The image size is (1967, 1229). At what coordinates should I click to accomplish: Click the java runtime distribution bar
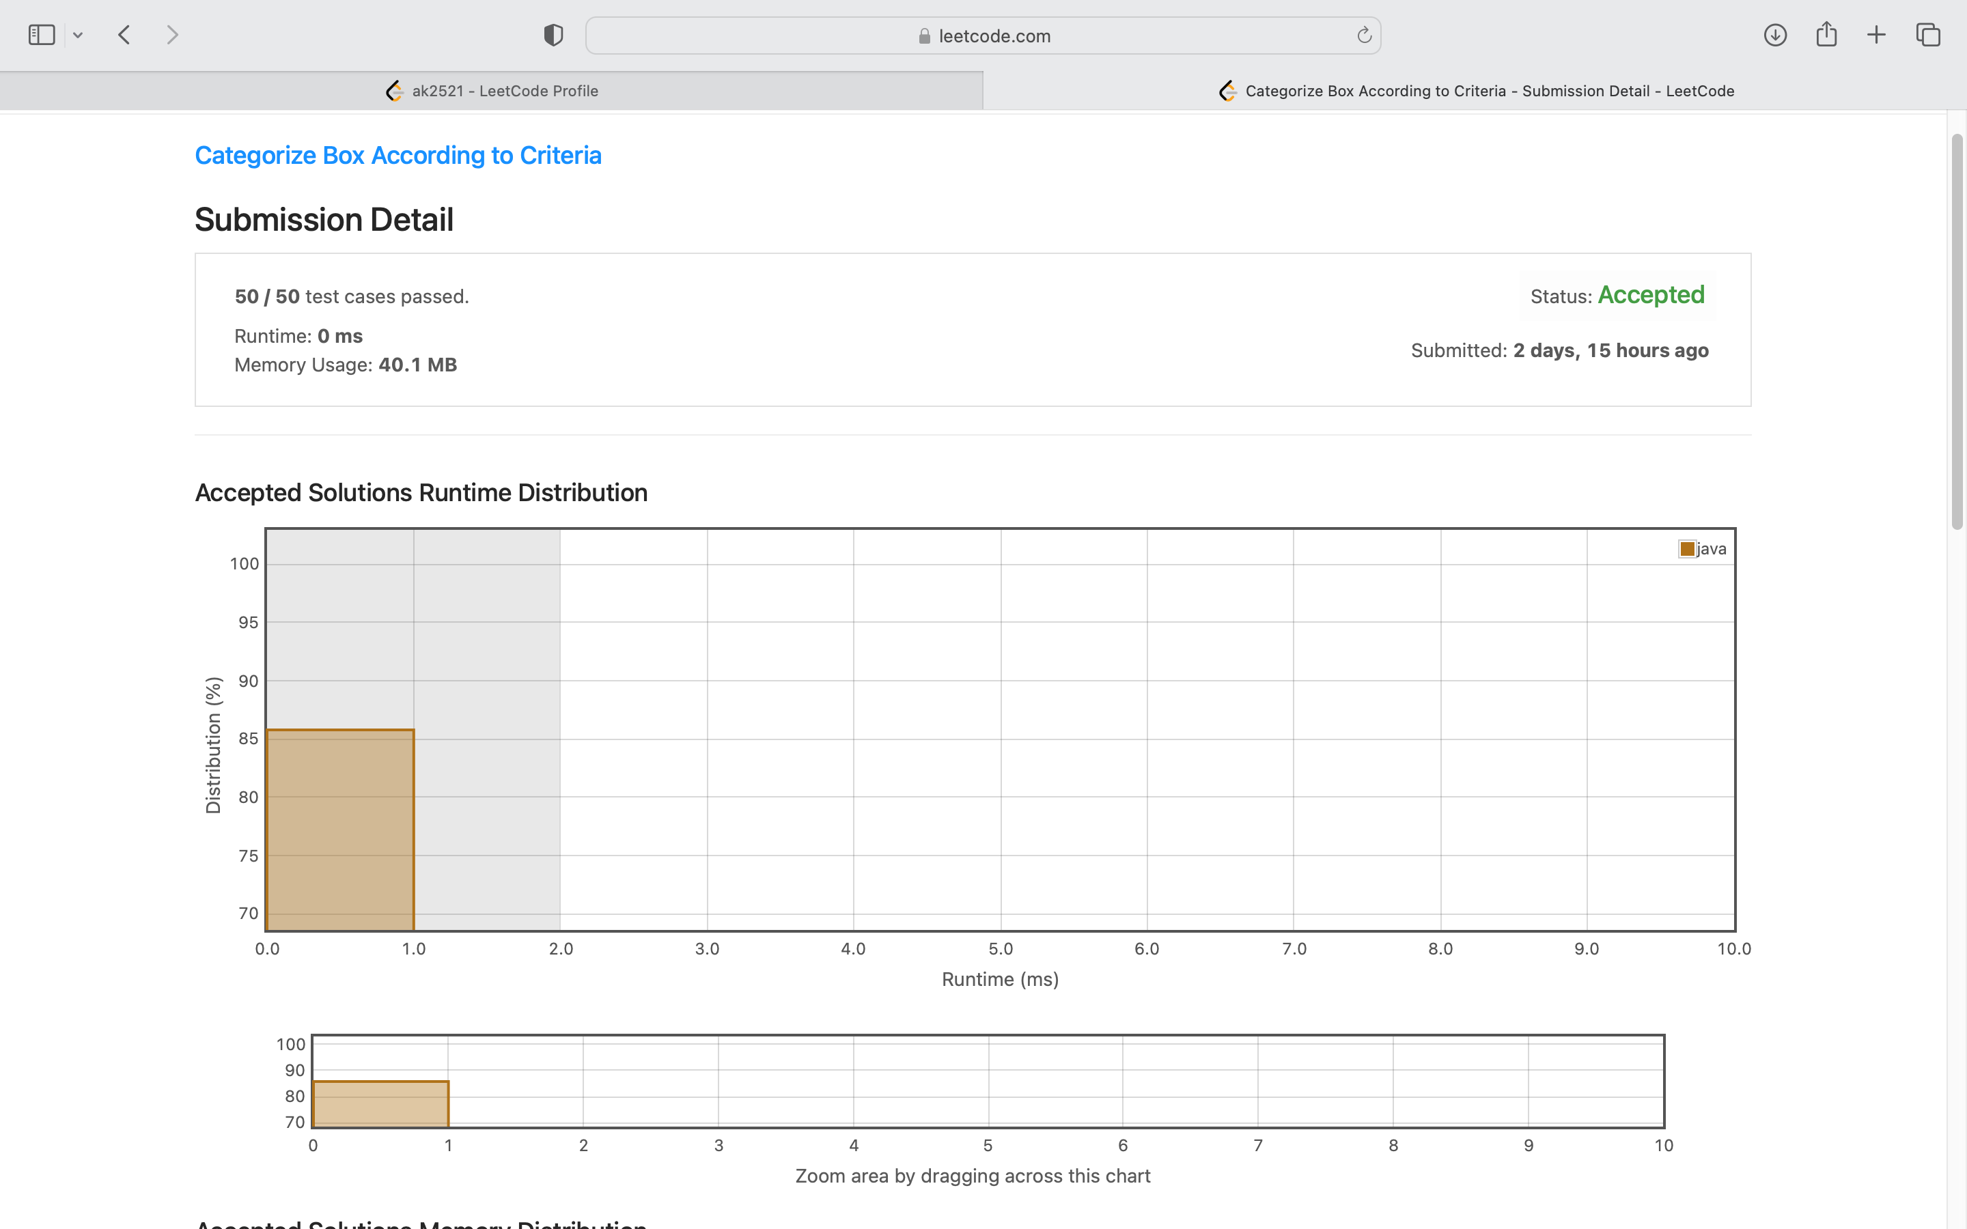(339, 829)
